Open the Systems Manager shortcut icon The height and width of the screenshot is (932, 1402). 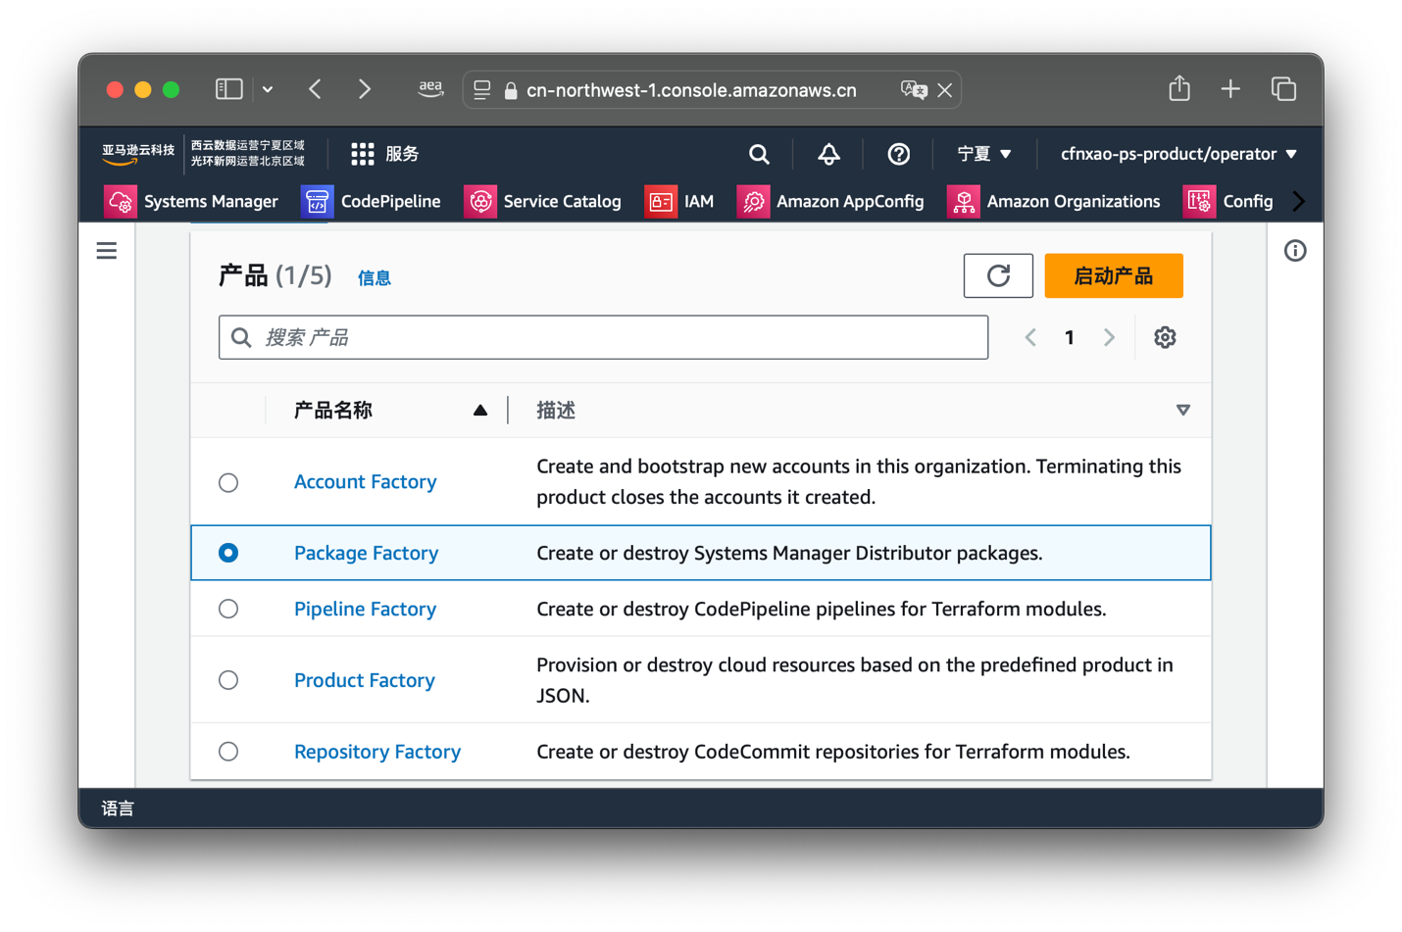coord(121,202)
